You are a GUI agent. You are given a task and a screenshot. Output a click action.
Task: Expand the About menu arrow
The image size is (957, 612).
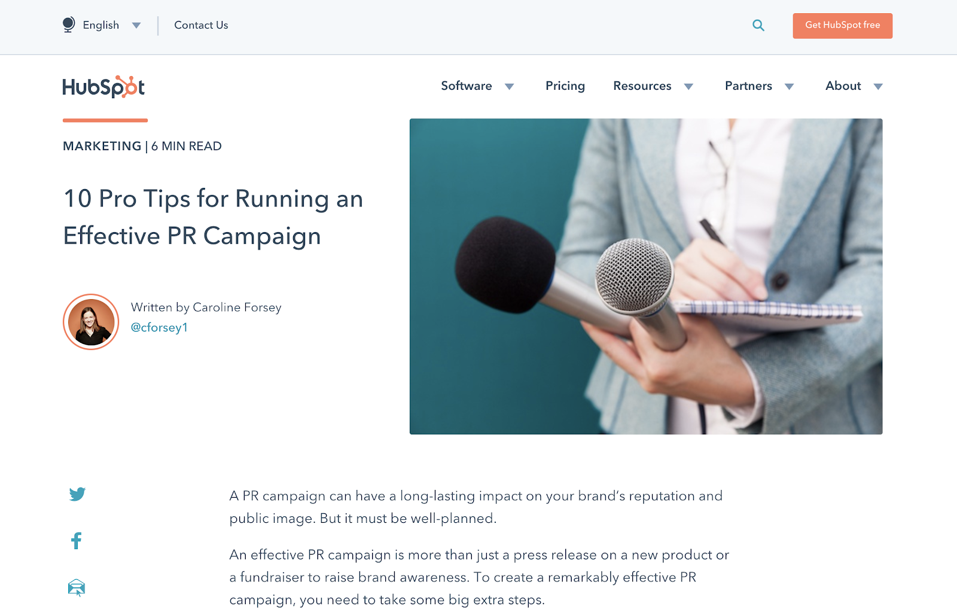[x=878, y=87]
